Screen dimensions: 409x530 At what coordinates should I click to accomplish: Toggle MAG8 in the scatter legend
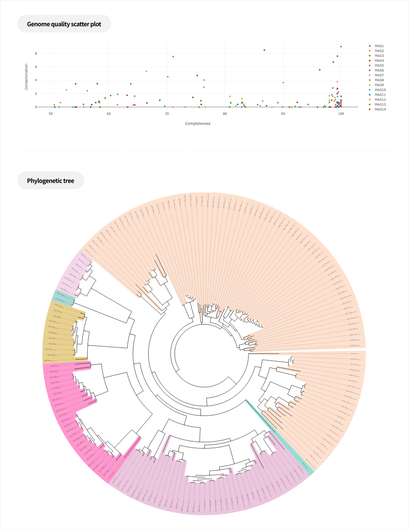(379, 80)
